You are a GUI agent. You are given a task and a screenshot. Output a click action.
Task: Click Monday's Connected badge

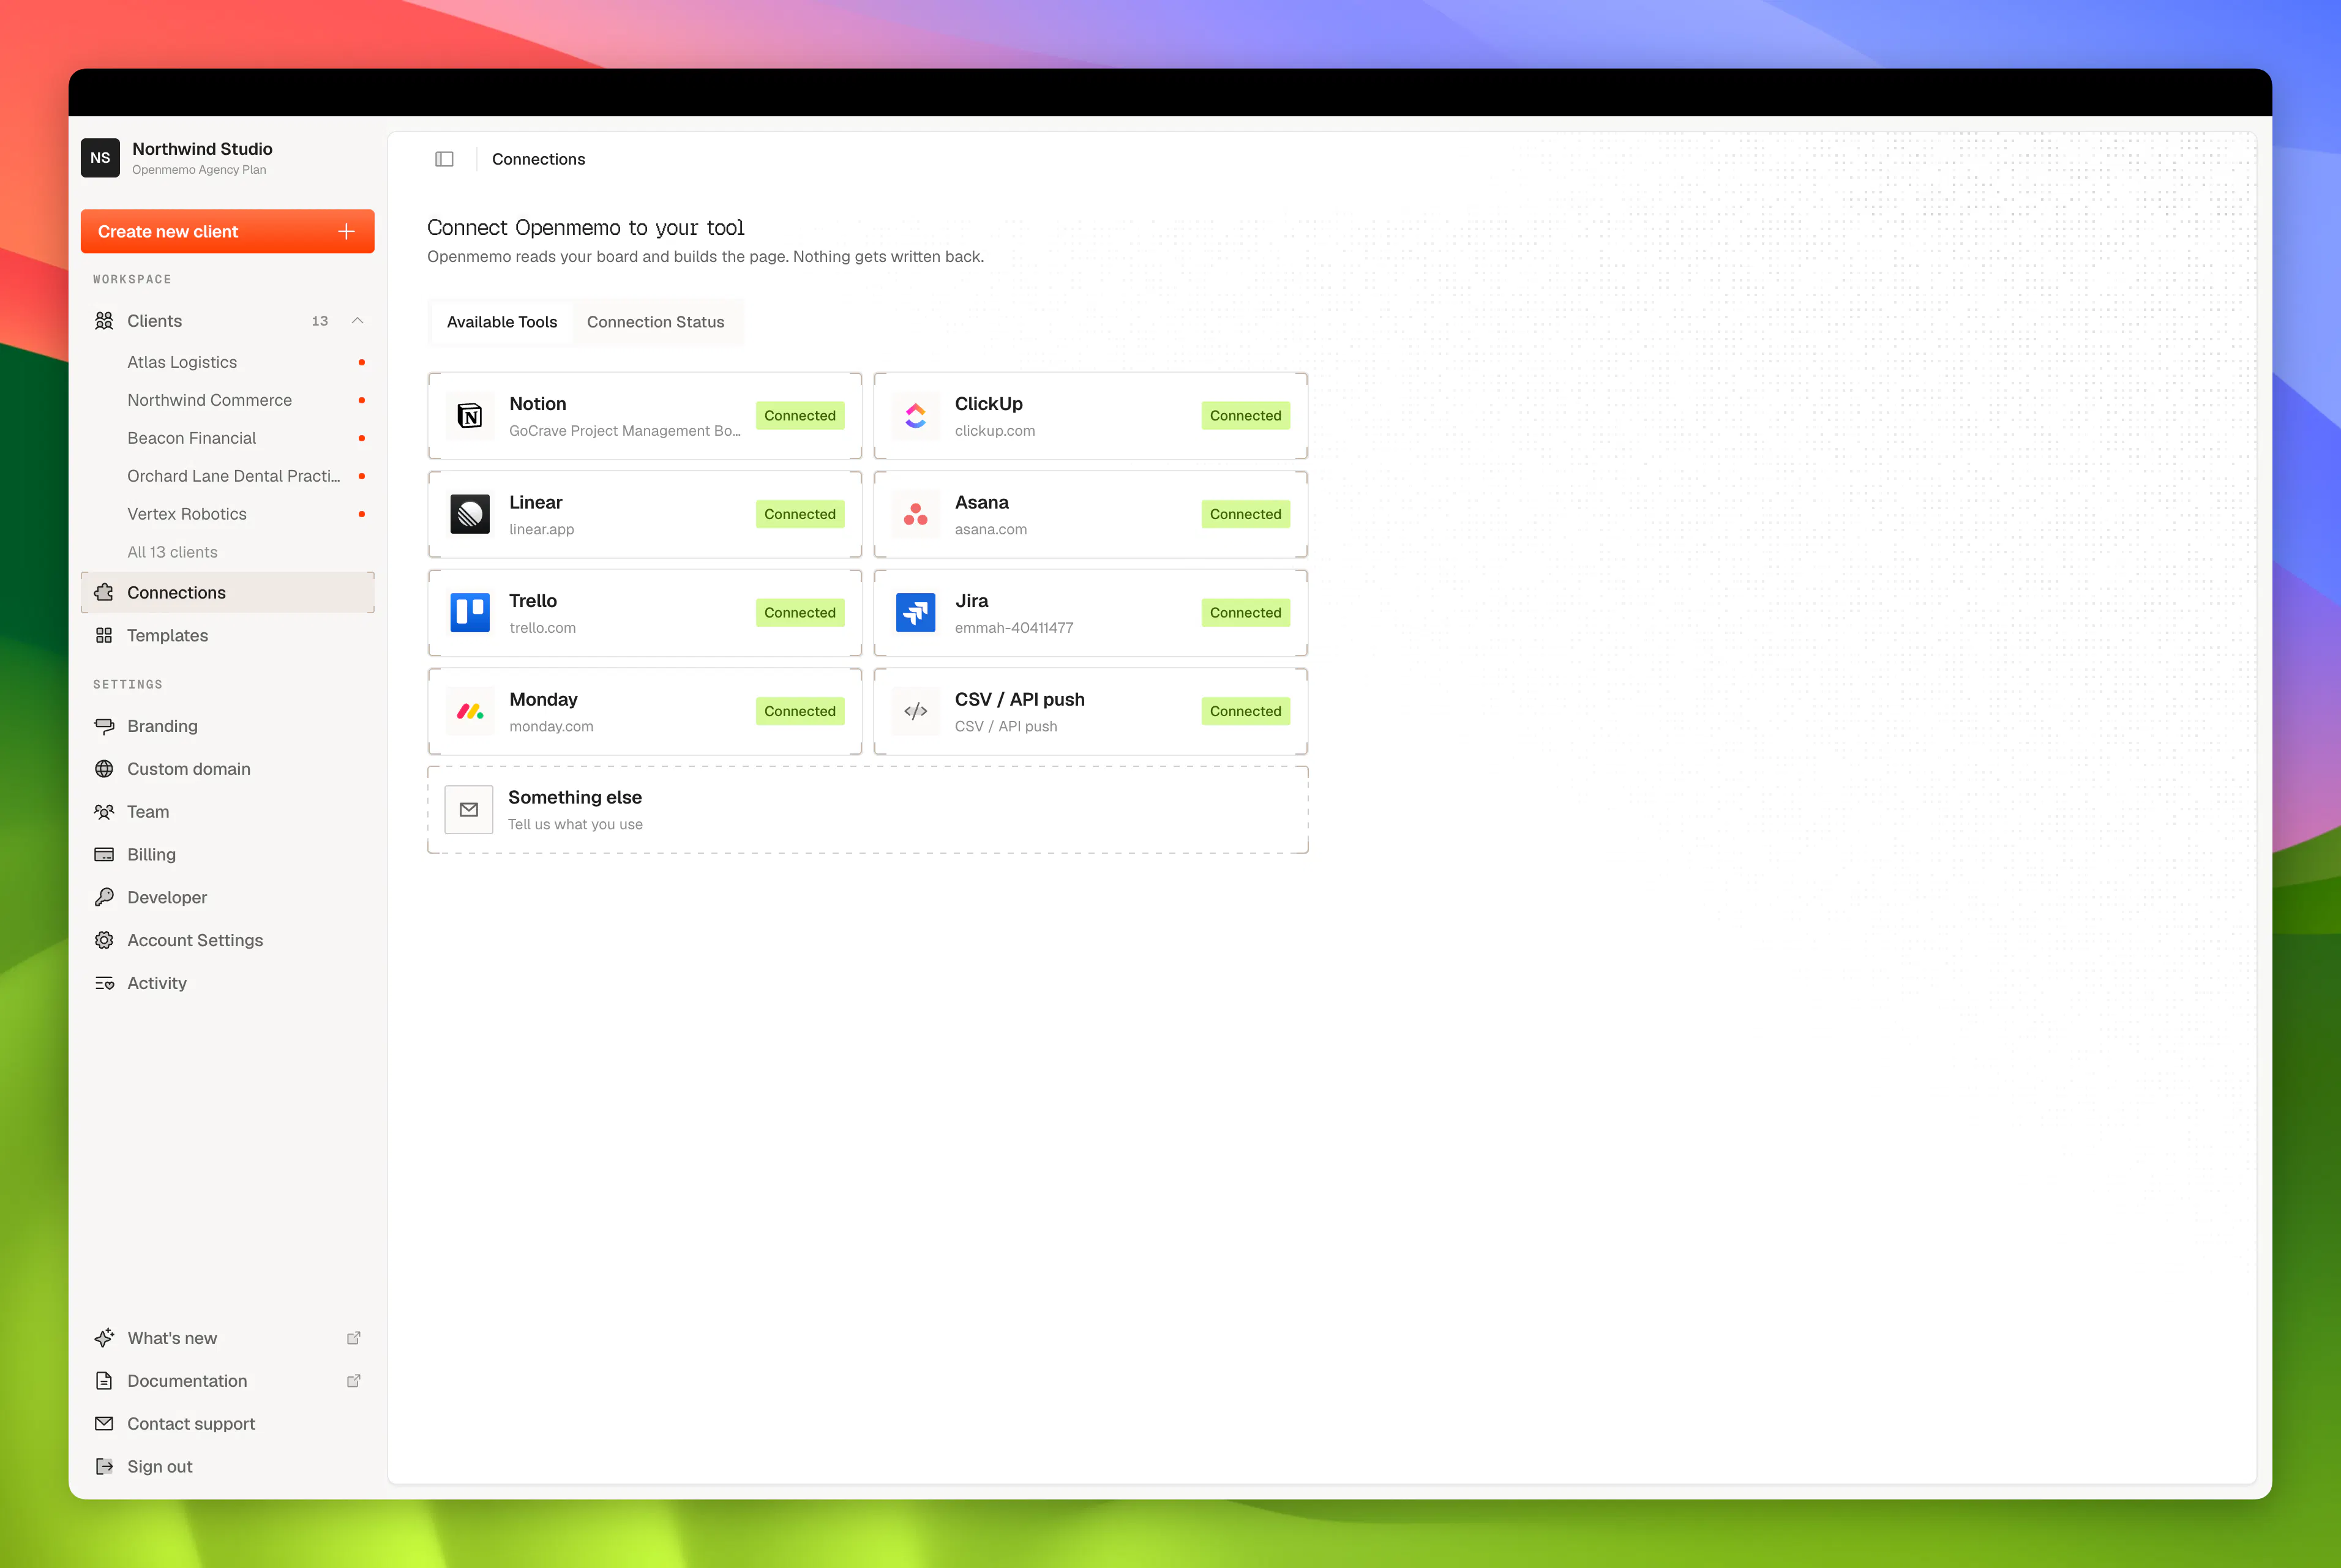pos(800,711)
